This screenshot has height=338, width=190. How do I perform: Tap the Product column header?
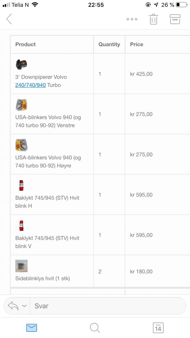click(x=25, y=44)
